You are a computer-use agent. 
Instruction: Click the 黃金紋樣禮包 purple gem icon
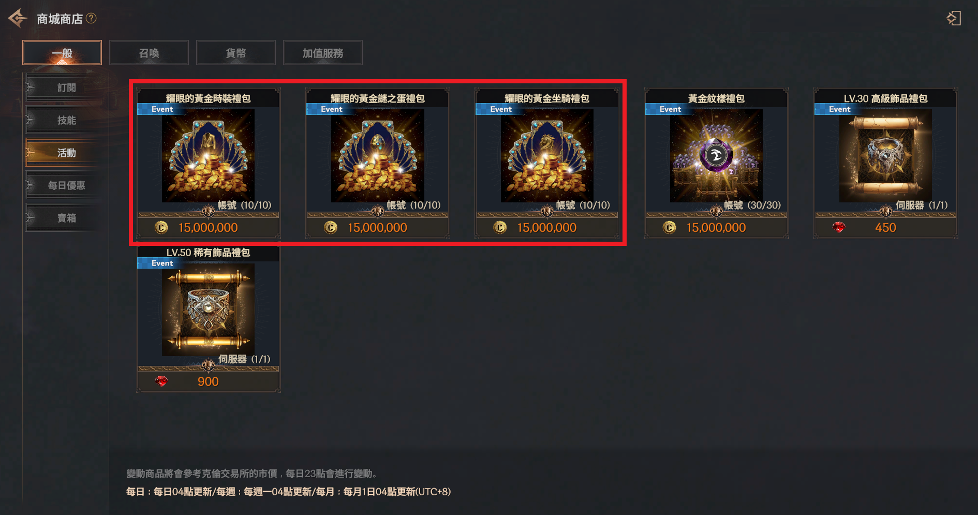[x=716, y=155]
